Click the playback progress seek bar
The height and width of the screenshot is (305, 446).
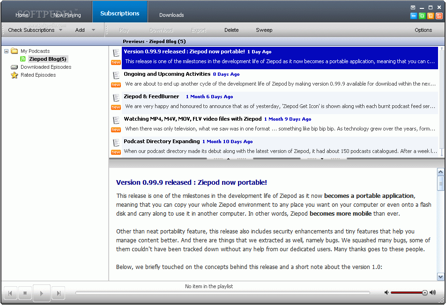pos(223,293)
